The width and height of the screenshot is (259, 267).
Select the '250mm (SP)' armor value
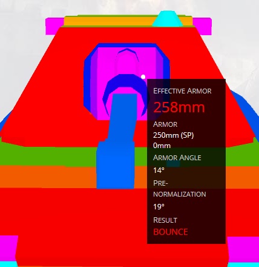[174, 135]
